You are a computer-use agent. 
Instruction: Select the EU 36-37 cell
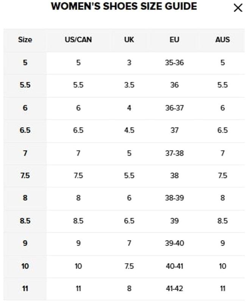click(x=174, y=108)
